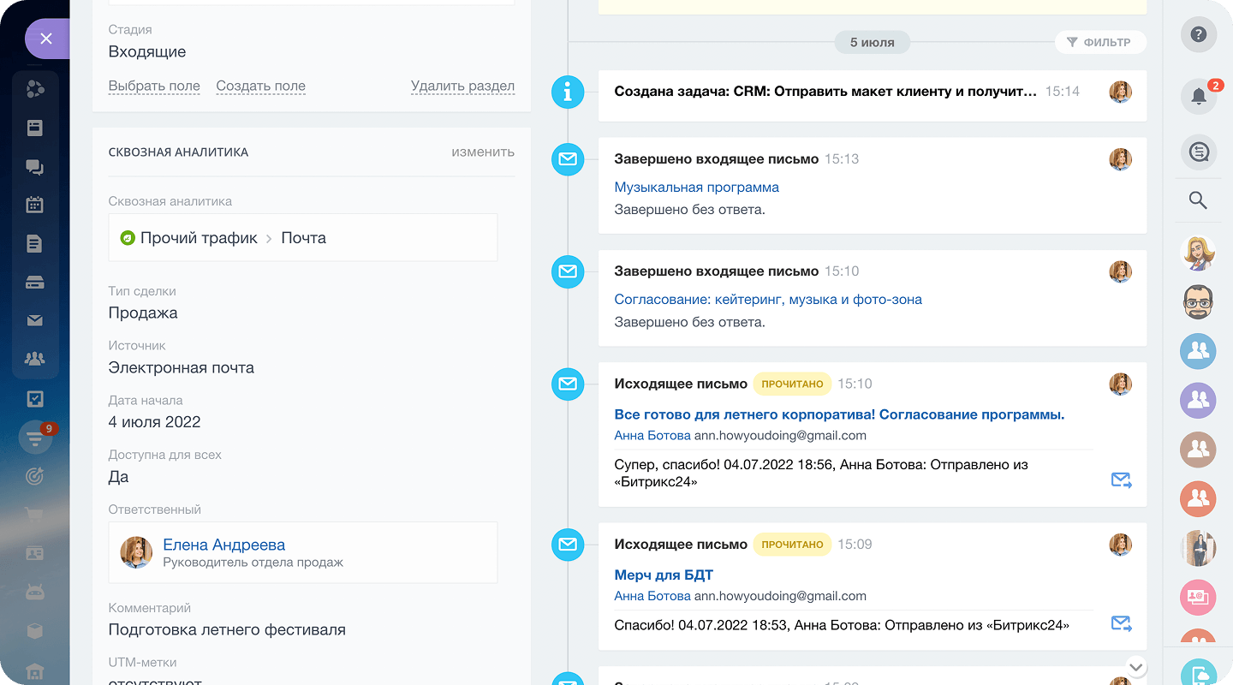Click the 5 июля date marker
This screenshot has height=685, width=1233.
[872, 42]
